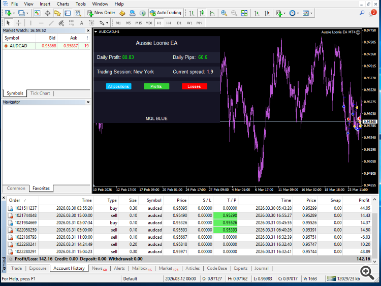Open Strategy Tester icon in toolbar
Viewport: 381px width, 286px height.
click(78, 13)
